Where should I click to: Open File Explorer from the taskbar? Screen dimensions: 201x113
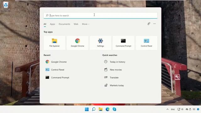pyautogui.click(x=100, y=109)
